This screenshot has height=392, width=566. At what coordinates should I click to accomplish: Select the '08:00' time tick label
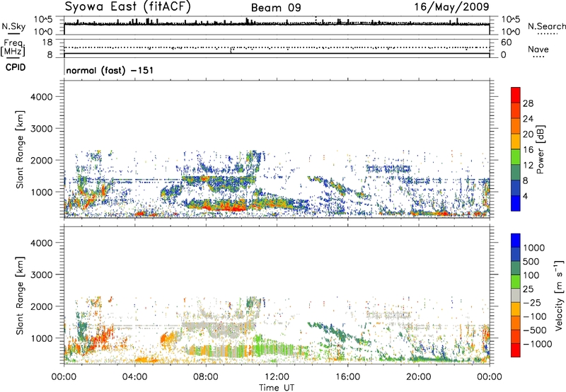(x=206, y=377)
